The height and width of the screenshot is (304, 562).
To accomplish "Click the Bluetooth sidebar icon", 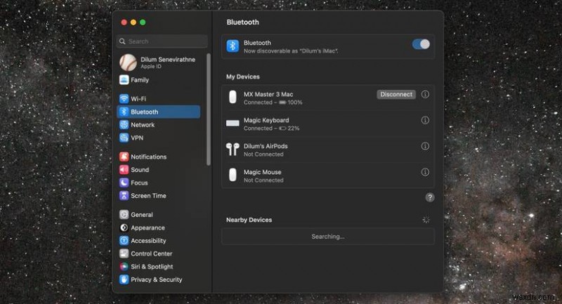I will 124,112.
